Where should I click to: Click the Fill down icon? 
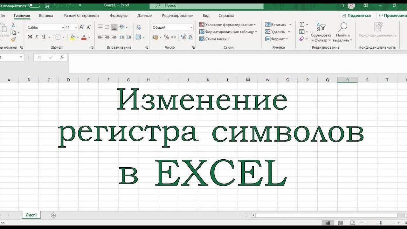click(302, 31)
